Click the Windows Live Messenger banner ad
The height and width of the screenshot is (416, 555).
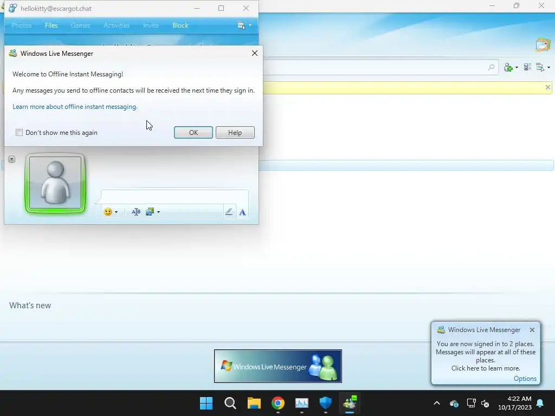pos(278,366)
